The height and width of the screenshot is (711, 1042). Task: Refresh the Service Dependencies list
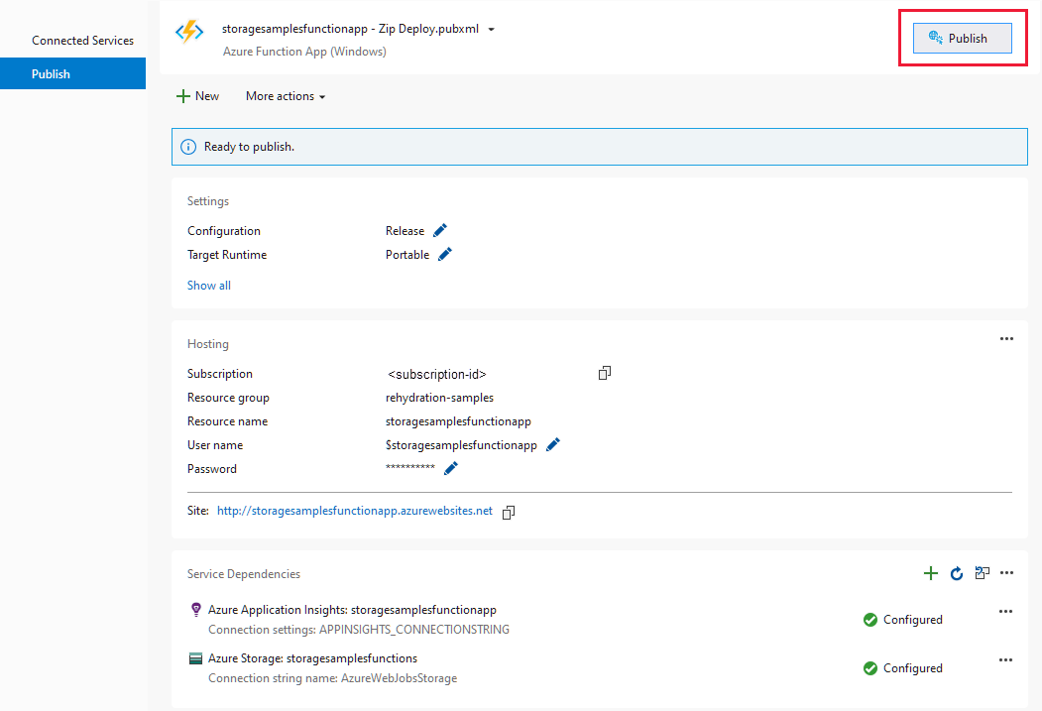coord(956,573)
